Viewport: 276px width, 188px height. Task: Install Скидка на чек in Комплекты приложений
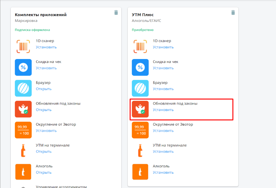pos(46,68)
